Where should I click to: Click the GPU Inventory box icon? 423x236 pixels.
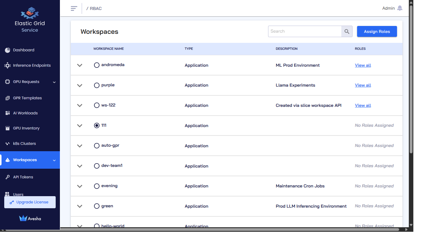8,128
